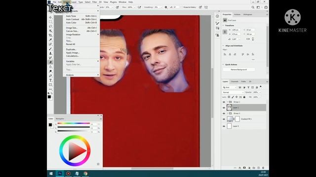
Task: Select the Dodge tool
Action: pyautogui.click(x=50, y=71)
